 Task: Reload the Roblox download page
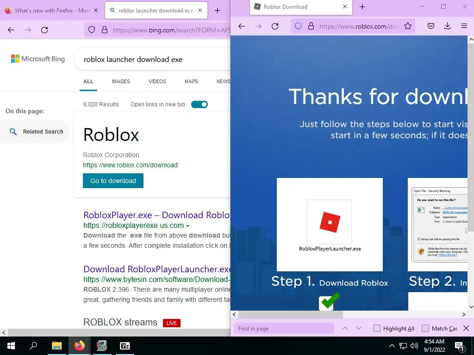pyautogui.click(x=275, y=26)
